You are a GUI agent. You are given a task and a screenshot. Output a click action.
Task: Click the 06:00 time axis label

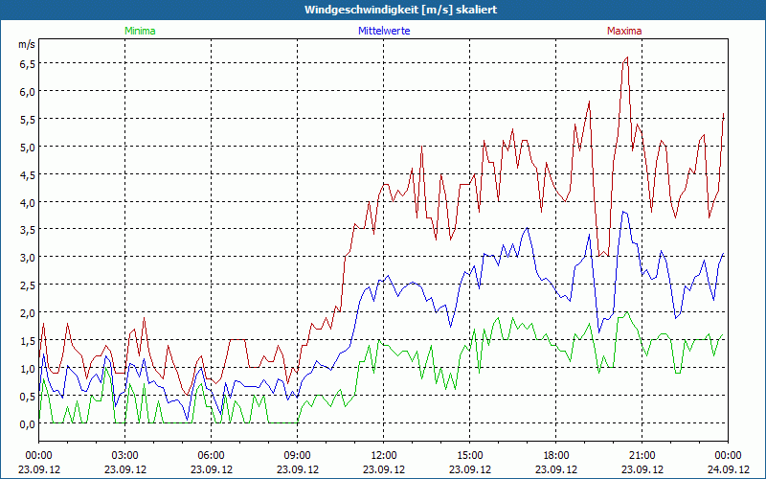click(x=211, y=456)
